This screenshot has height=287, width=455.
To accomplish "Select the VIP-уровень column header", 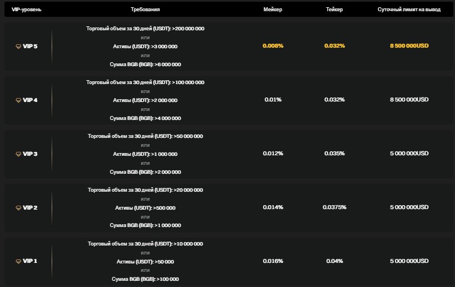I will click(26, 10).
